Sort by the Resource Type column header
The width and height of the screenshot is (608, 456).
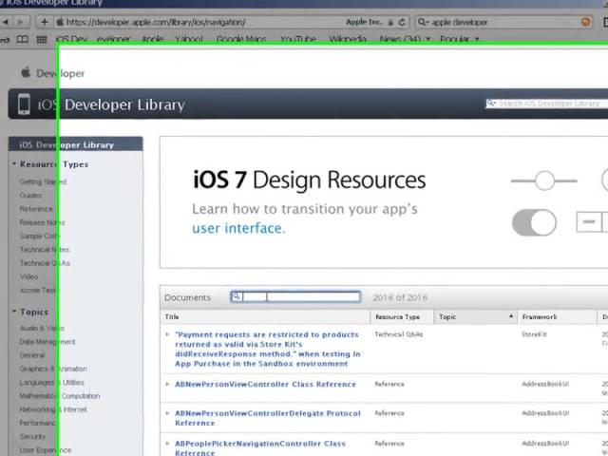pyautogui.click(x=402, y=316)
